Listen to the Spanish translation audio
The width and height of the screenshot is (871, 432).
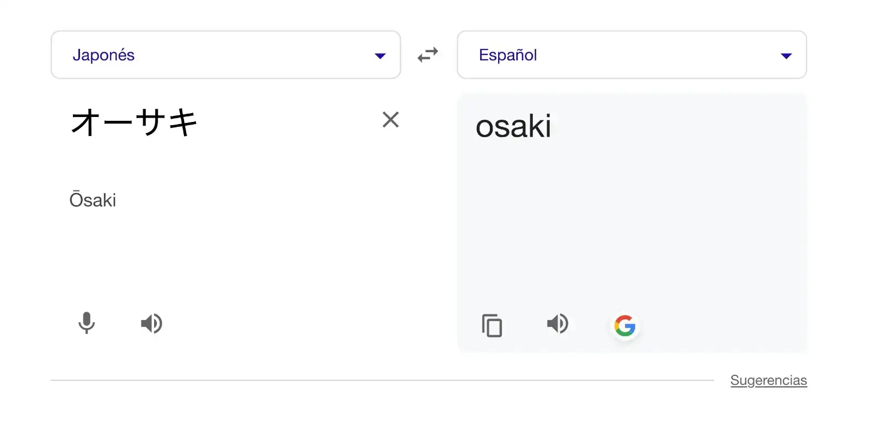coord(557,324)
